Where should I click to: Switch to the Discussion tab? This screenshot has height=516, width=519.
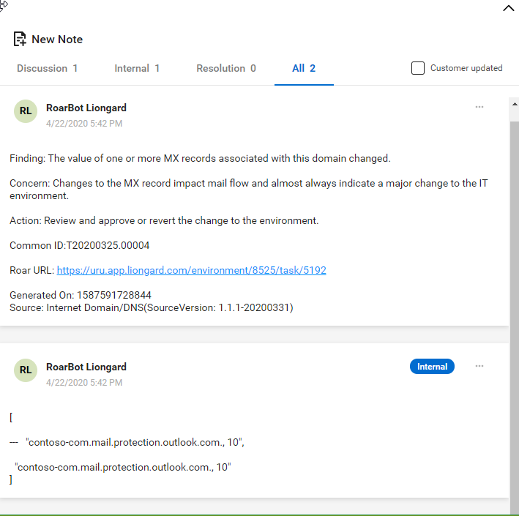(x=47, y=68)
